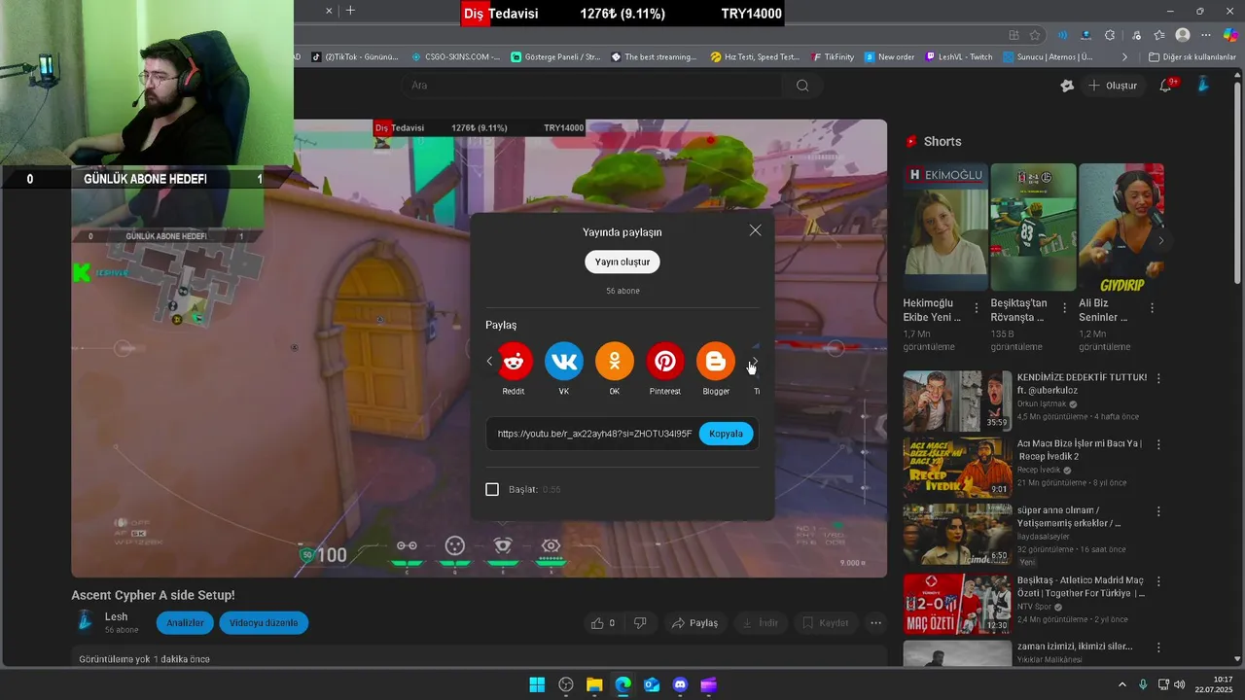
Task: Add page to favorites star icon
Action: point(1035,35)
